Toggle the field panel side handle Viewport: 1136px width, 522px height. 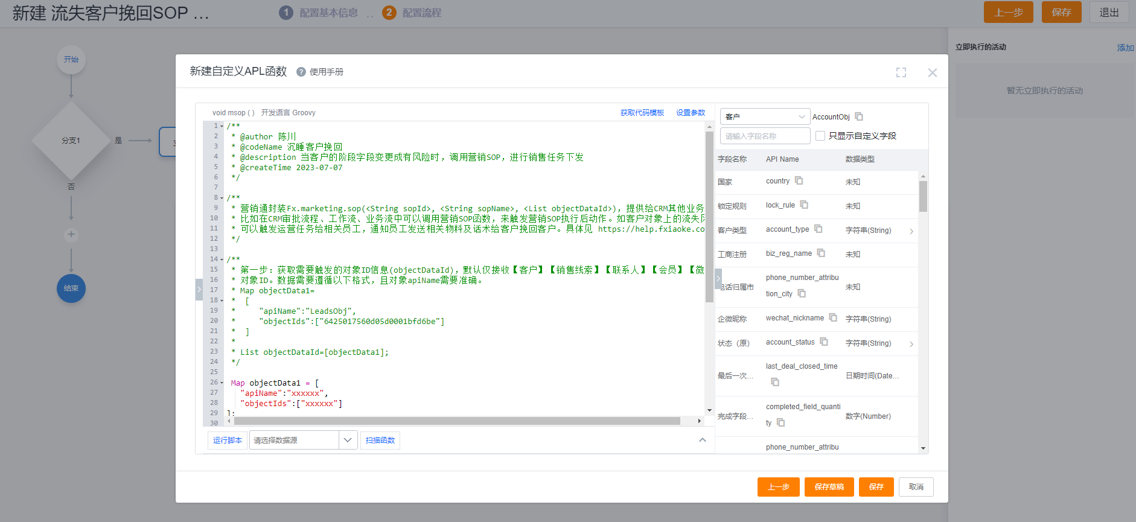click(718, 279)
